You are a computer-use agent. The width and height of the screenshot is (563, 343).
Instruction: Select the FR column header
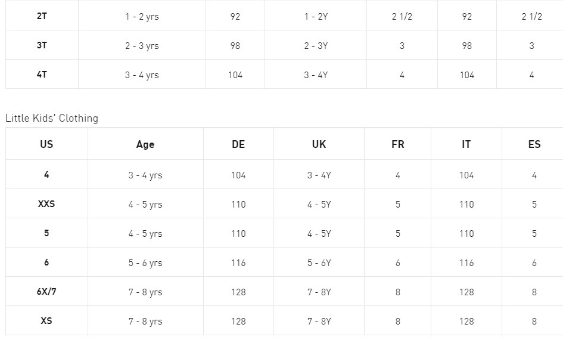click(x=398, y=144)
